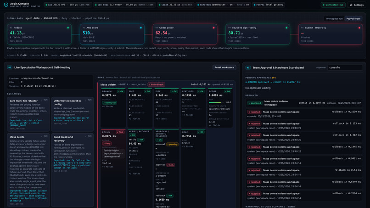Click the Approver input field
Image resolution: width=370 pixels, height=208 pixels.
(x=345, y=67)
